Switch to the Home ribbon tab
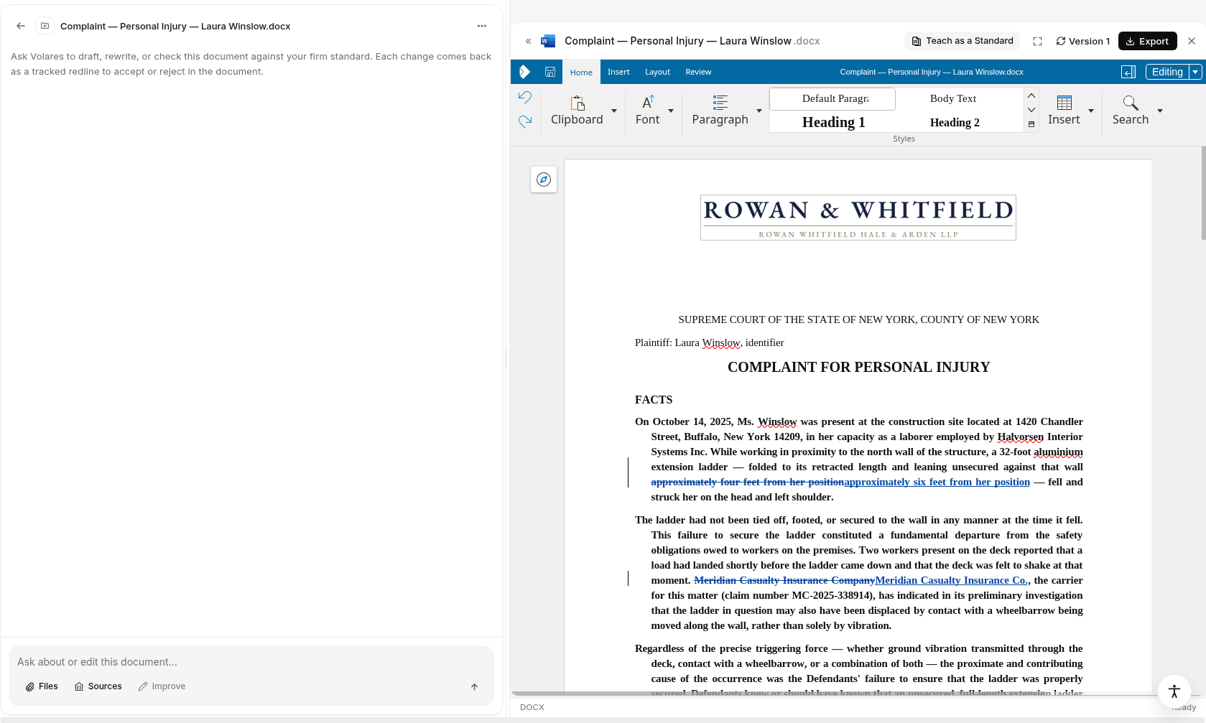Viewport: 1206px width, 723px height. pos(581,73)
